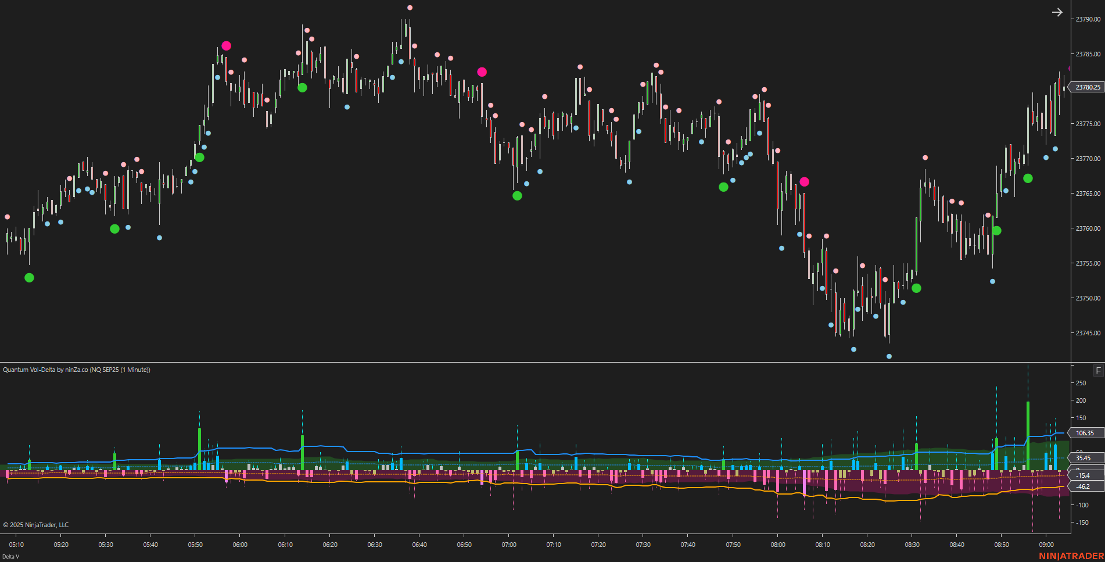This screenshot has width=1105, height=562.
Task: Expand the indicator panel divider between chart sections
Action: tap(552, 363)
